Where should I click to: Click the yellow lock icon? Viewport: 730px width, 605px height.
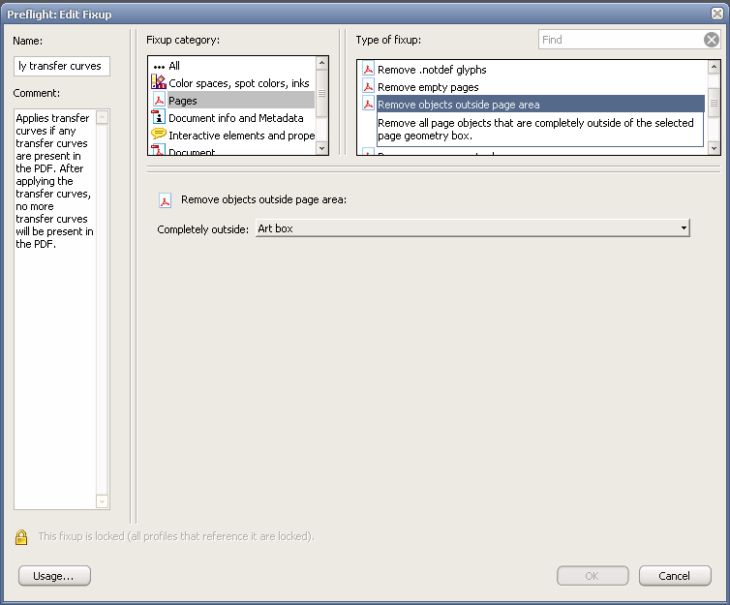[21, 537]
